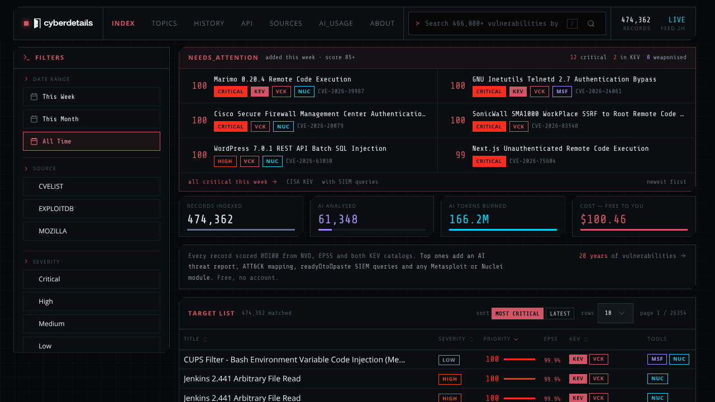This screenshot has width=715, height=402.
Task: Open the ABOUT nav tab
Action: click(383, 23)
